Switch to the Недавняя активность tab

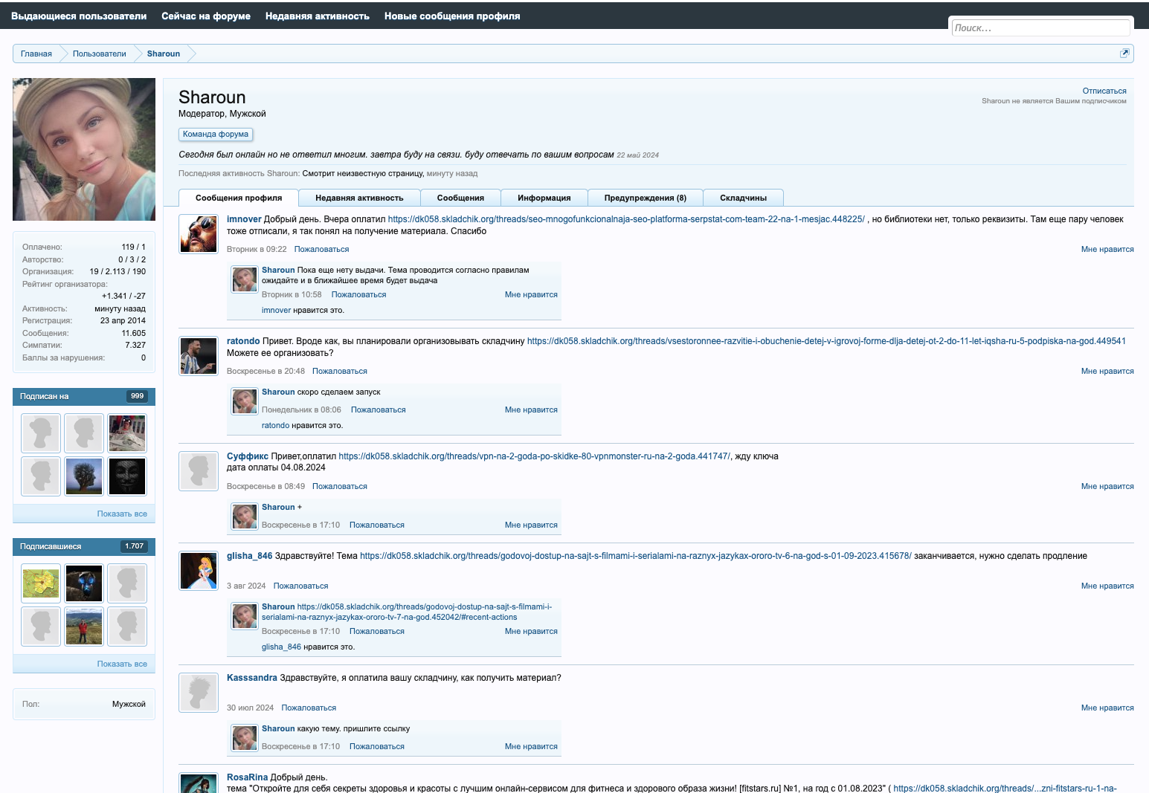[x=359, y=198]
